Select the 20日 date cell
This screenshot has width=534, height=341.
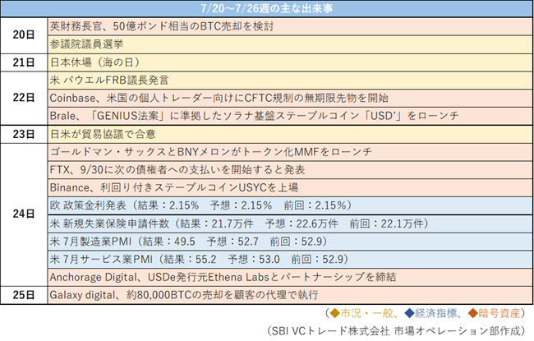click(x=24, y=35)
